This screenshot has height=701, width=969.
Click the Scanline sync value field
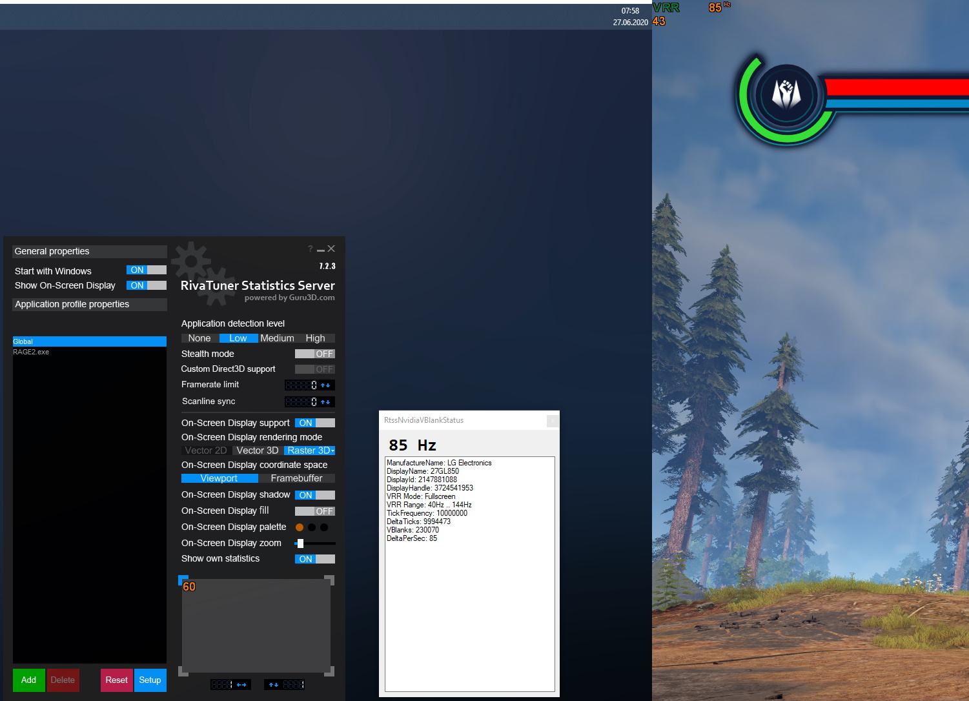pyautogui.click(x=301, y=402)
